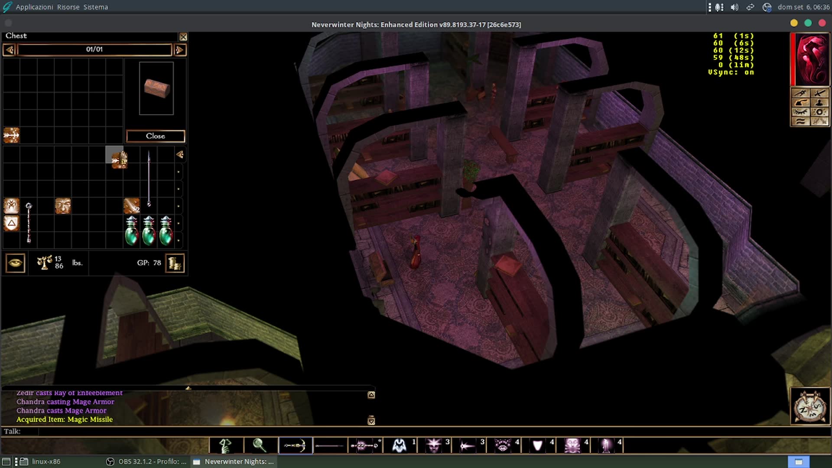The height and width of the screenshot is (468, 832).
Task: Open the Applicazioni menu
Action: (34, 7)
